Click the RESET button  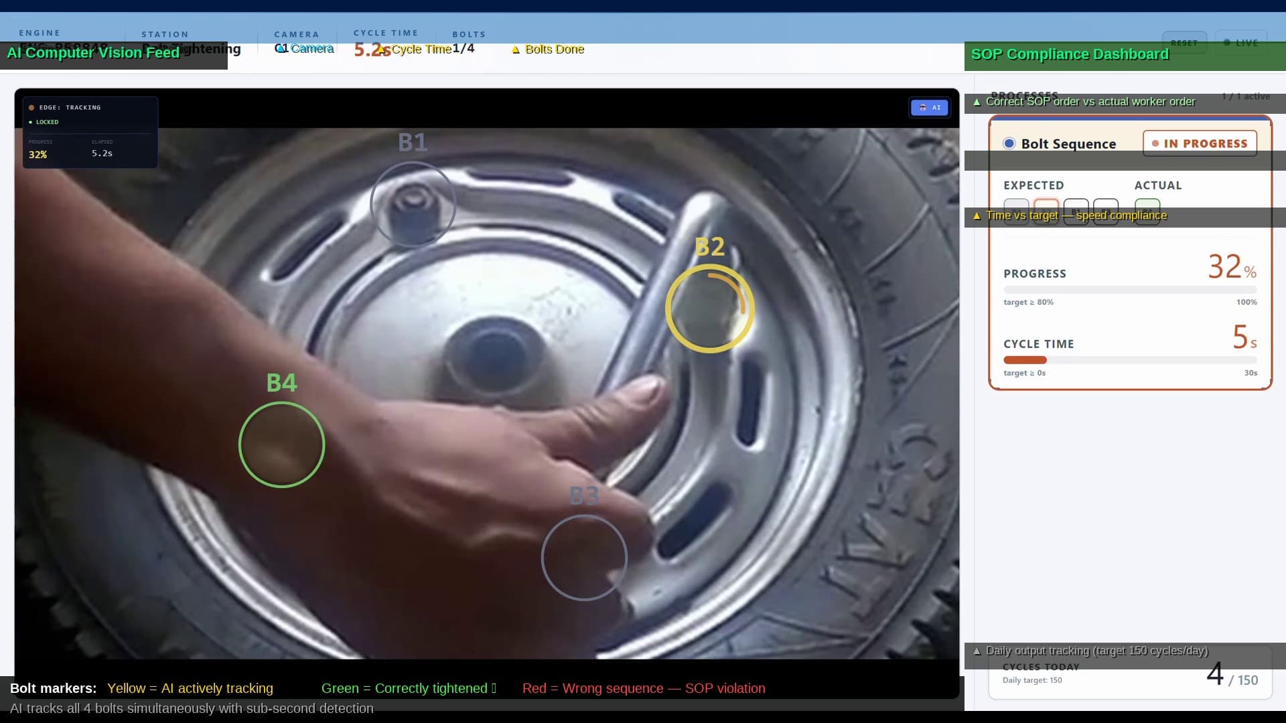(1184, 43)
